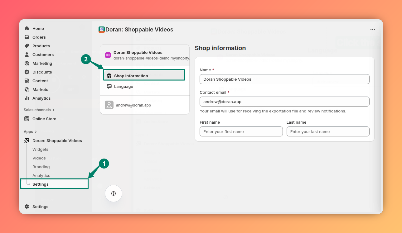This screenshot has height=233, width=402.
Task: Open Videos under Doran app
Action: (x=39, y=158)
